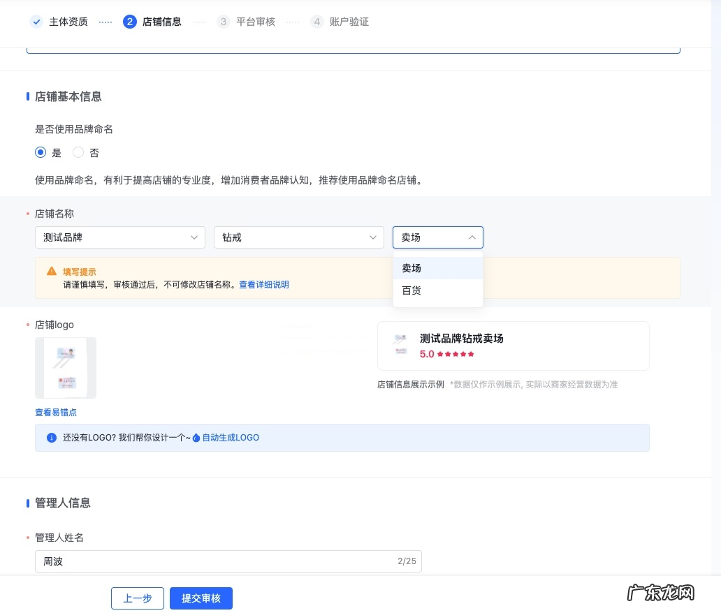Click the step 4 账户验证 number icon
The width and height of the screenshot is (721, 613).
(x=317, y=22)
